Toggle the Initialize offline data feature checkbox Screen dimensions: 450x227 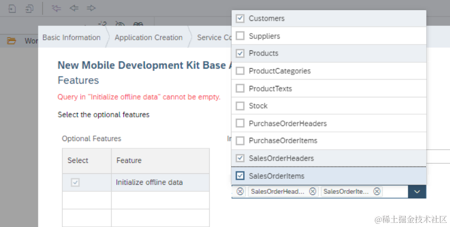[75, 182]
